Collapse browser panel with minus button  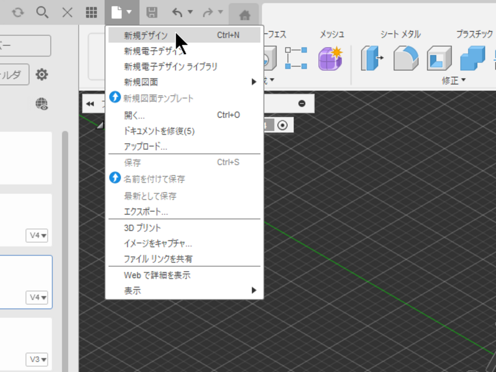pos(302,103)
